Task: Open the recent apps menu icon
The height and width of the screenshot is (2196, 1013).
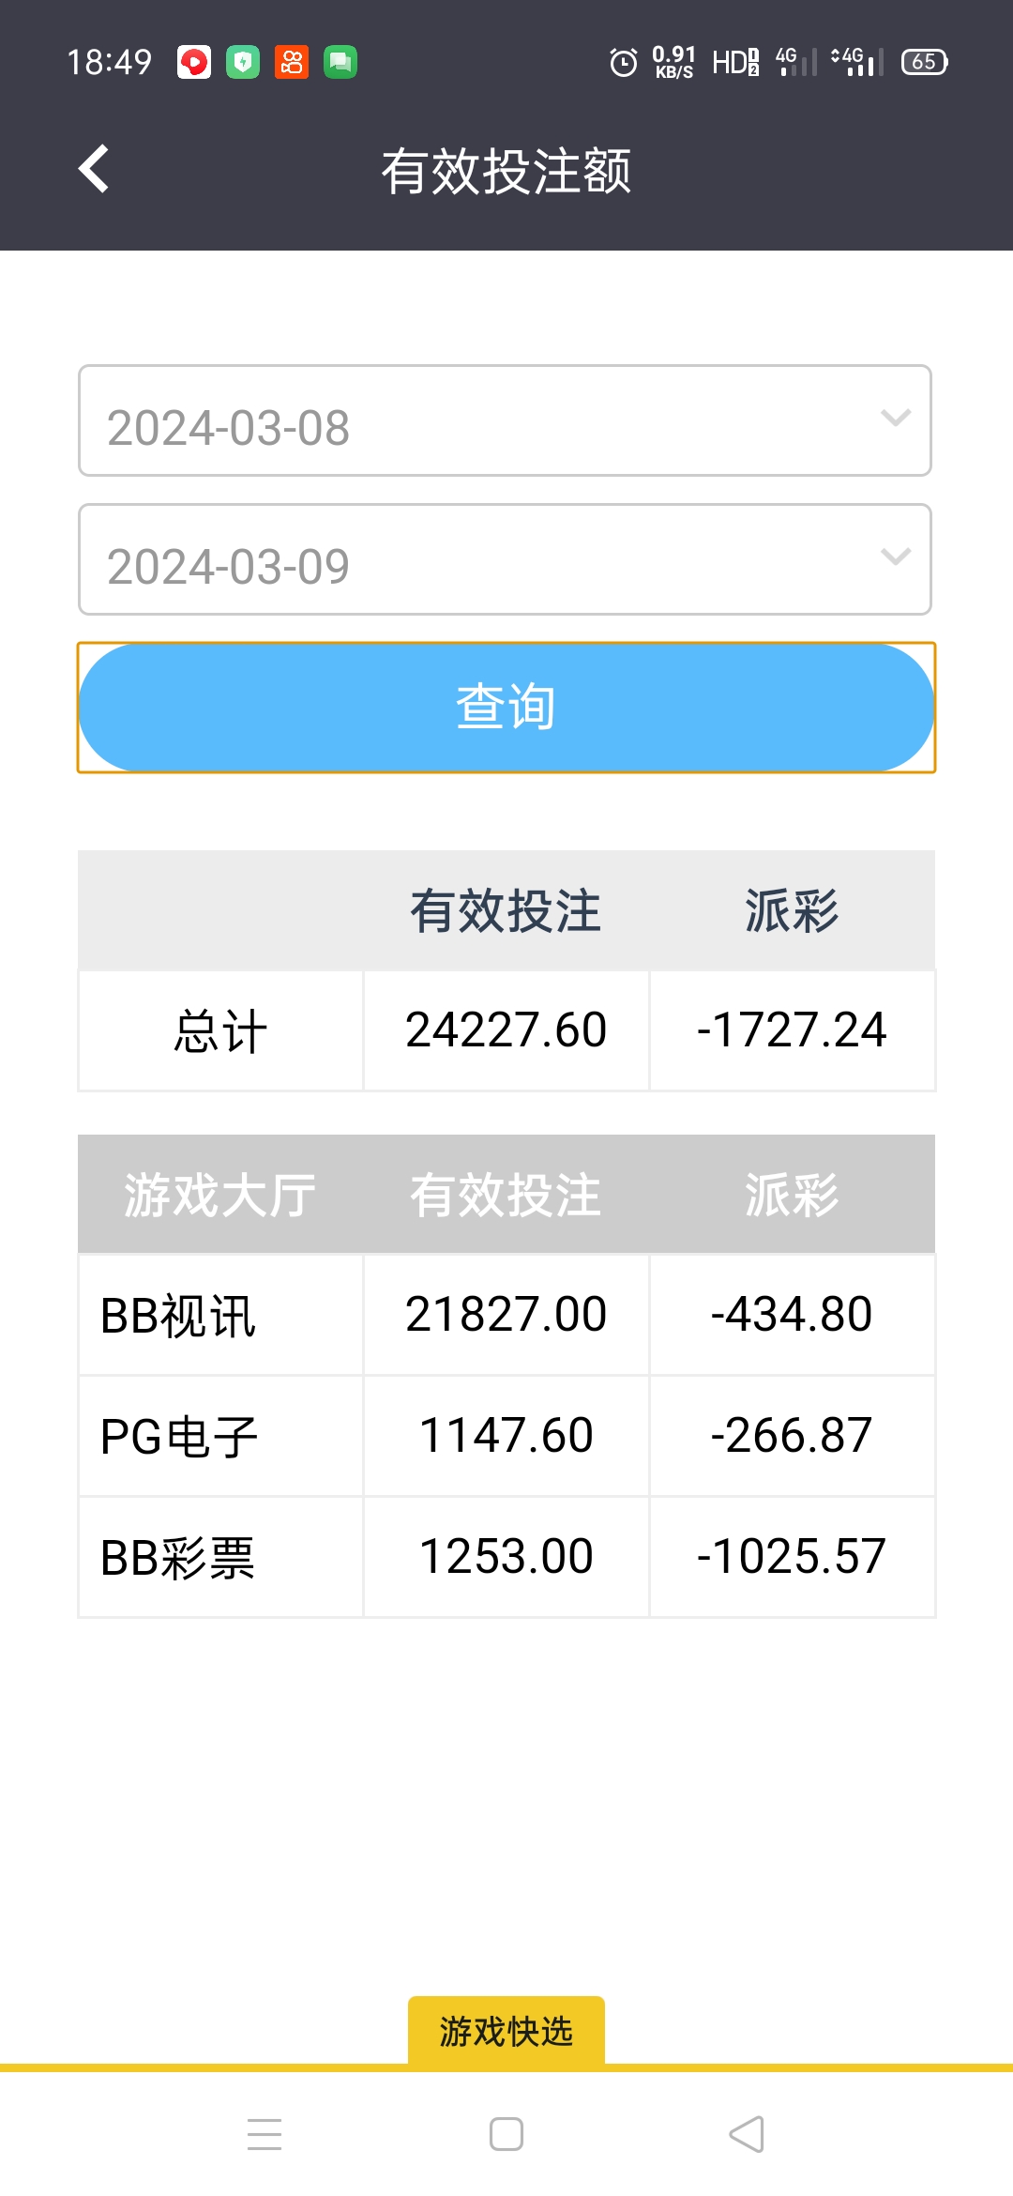Action: coord(265,2134)
